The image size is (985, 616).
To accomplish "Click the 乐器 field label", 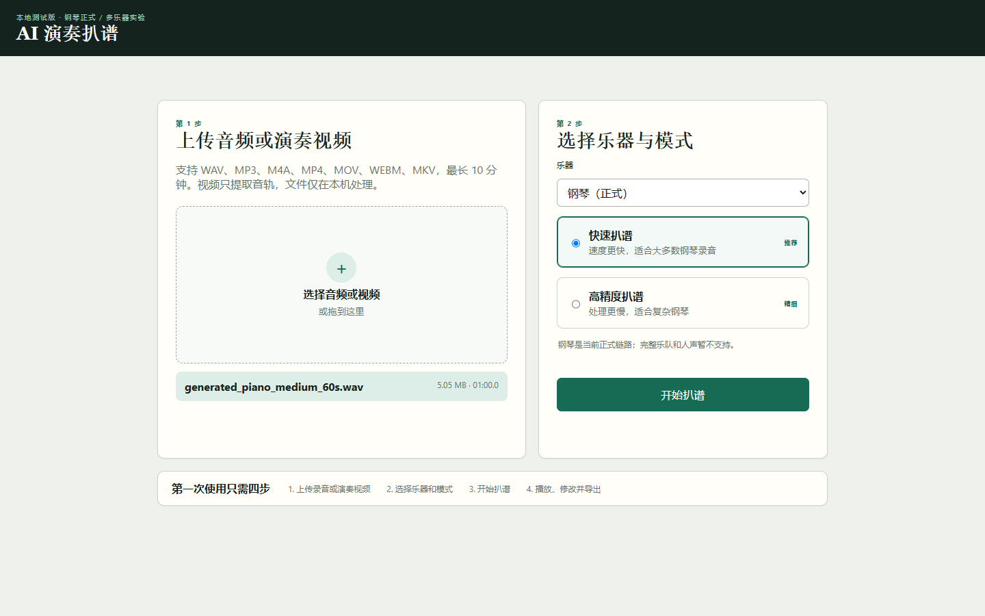I will point(565,165).
